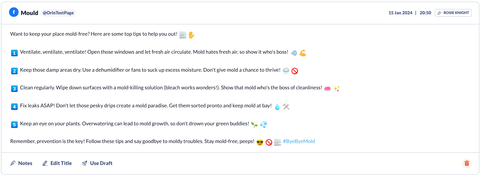Click the paper plane Use Draft icon

(x=85, y=163)
